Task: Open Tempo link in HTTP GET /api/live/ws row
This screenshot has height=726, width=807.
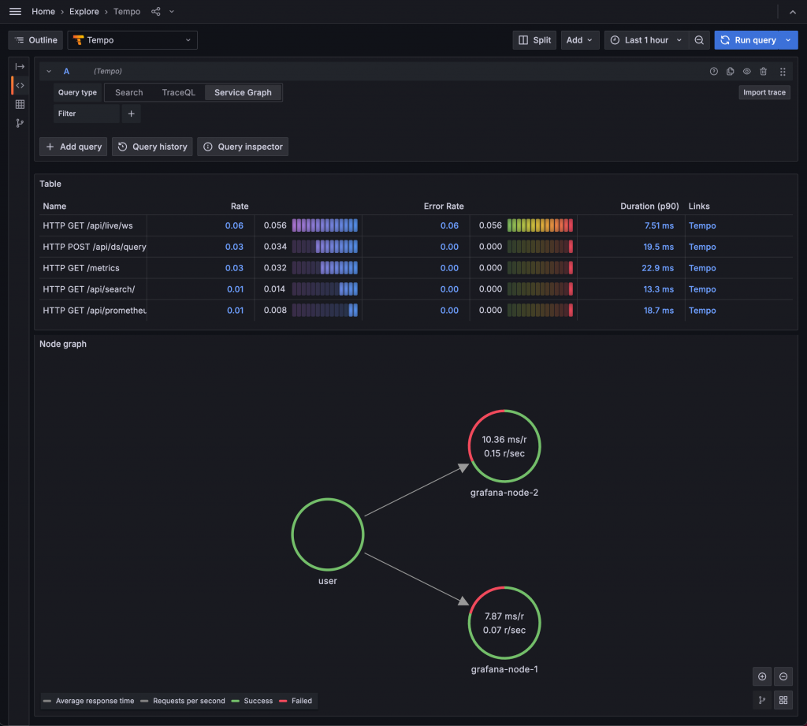Action: [x=702, y=225]
